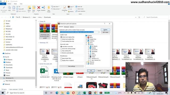
Task: Click History in the Open group
Action: pyautogui.click(x=71, y=11)
